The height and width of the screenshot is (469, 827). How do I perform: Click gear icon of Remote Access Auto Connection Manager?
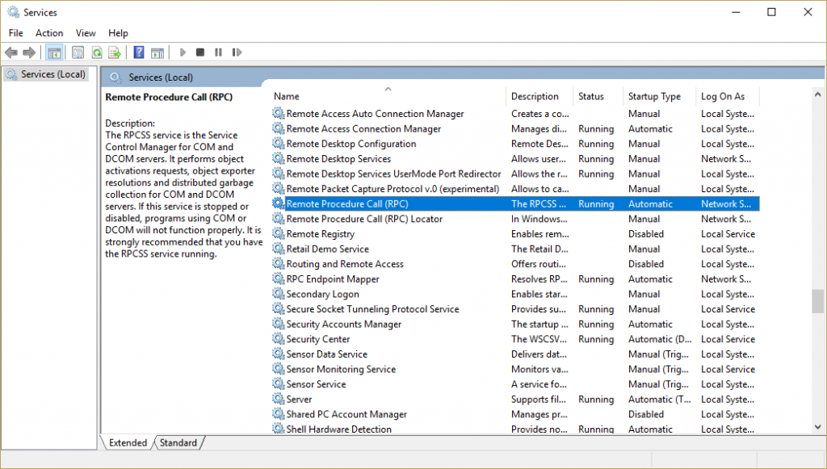tap(278, 113)
